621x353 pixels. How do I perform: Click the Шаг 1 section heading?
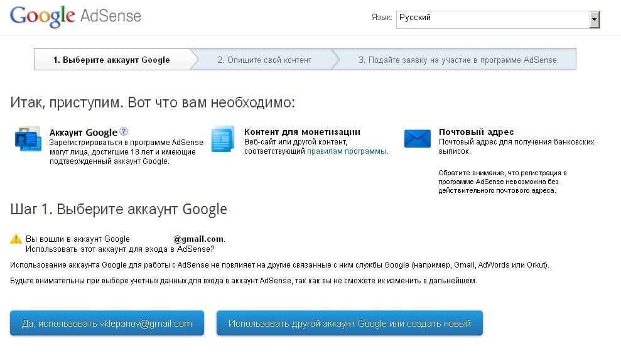pos(119,209)
